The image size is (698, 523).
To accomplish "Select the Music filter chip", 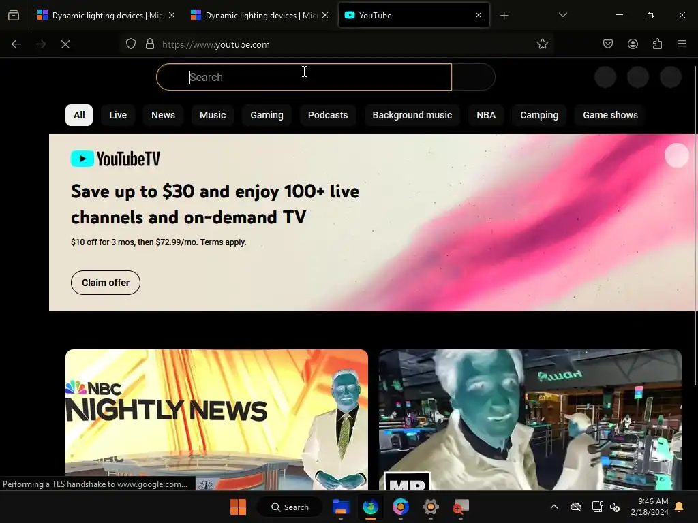I will click(x=213, y=115).
